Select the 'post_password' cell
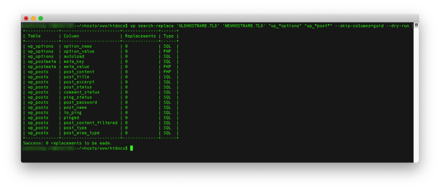 [80, 102]
